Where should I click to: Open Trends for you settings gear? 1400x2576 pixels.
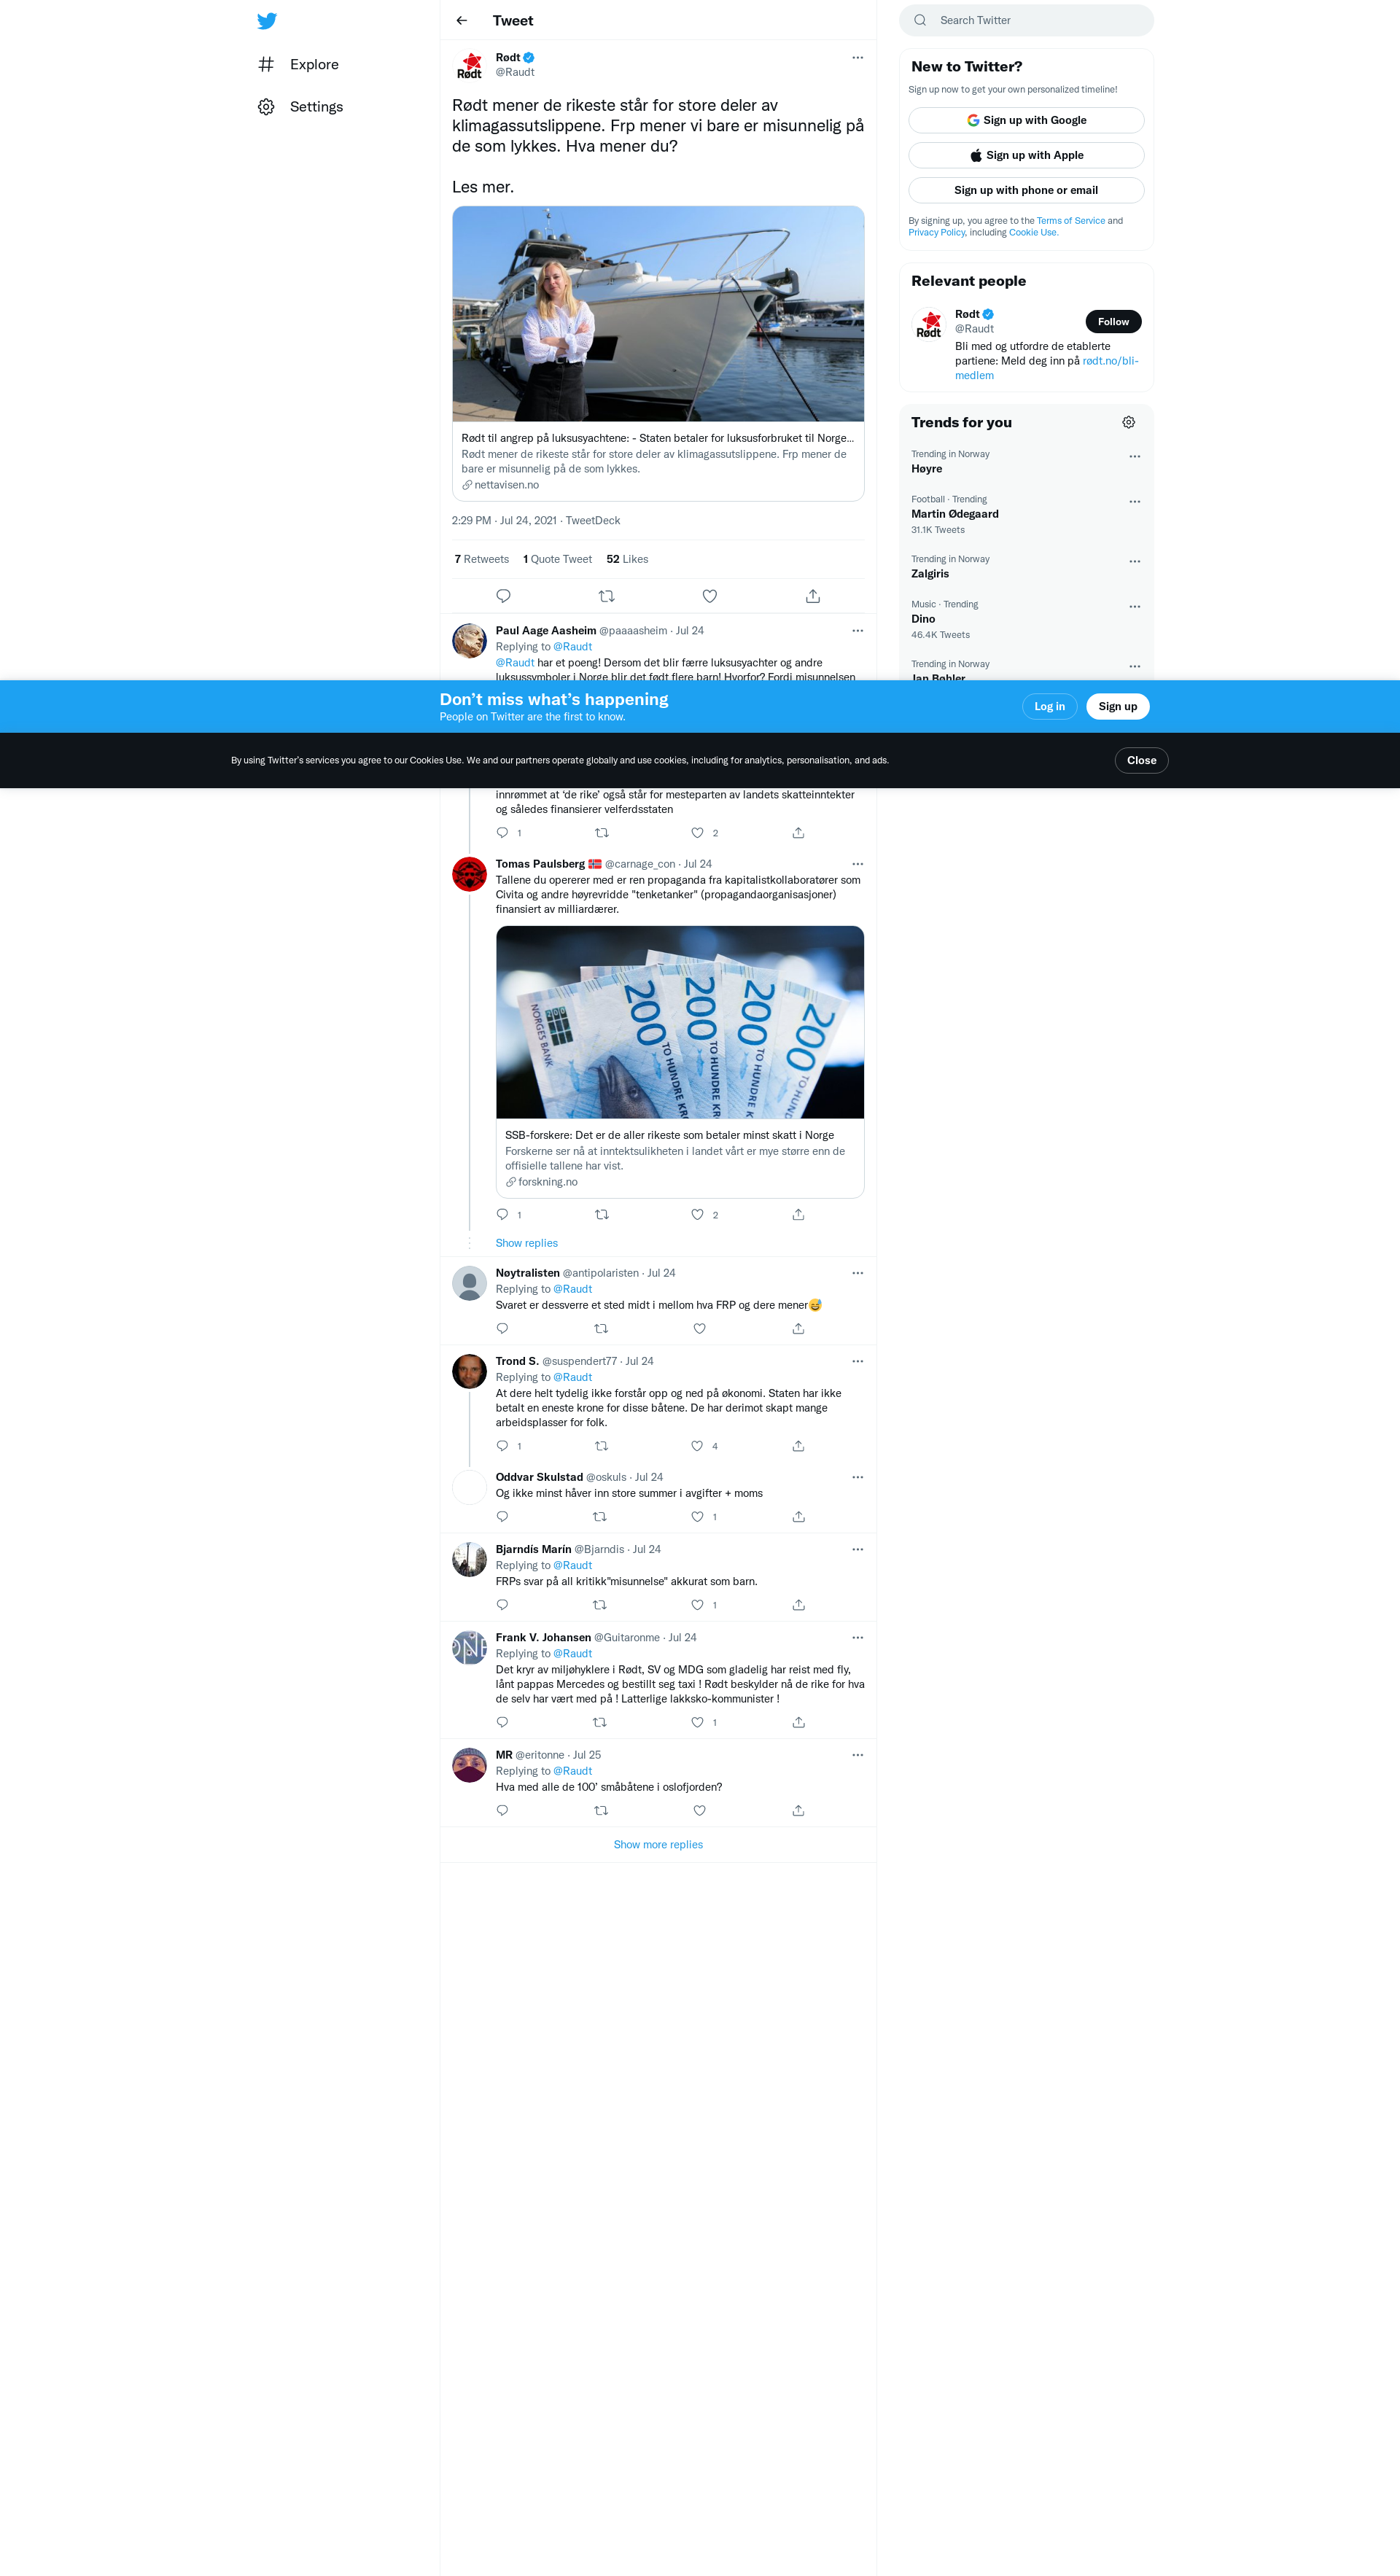coord(1128,423)
